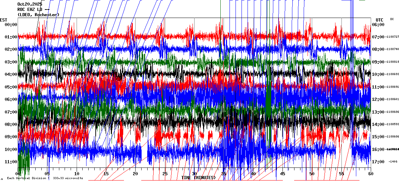Select the 04:00 EST row label

11,74
